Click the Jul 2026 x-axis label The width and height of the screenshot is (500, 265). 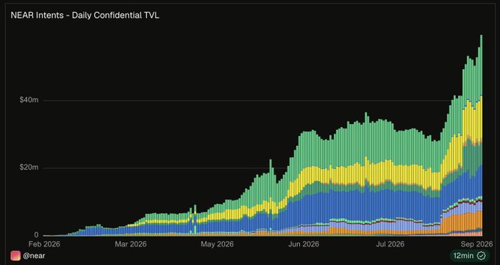click(x=390, y=244)
